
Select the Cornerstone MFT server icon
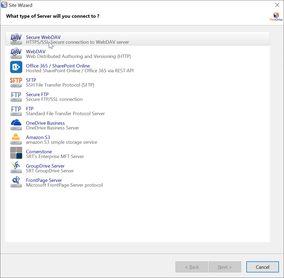(16, 153)
